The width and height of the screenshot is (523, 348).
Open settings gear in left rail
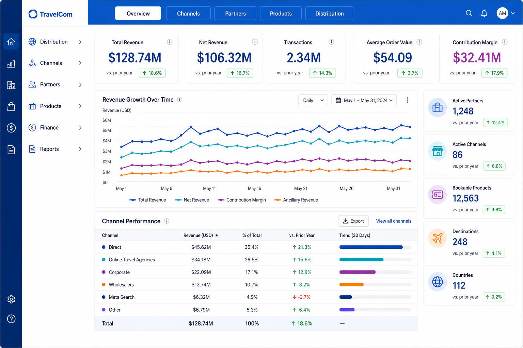point(11,299)
